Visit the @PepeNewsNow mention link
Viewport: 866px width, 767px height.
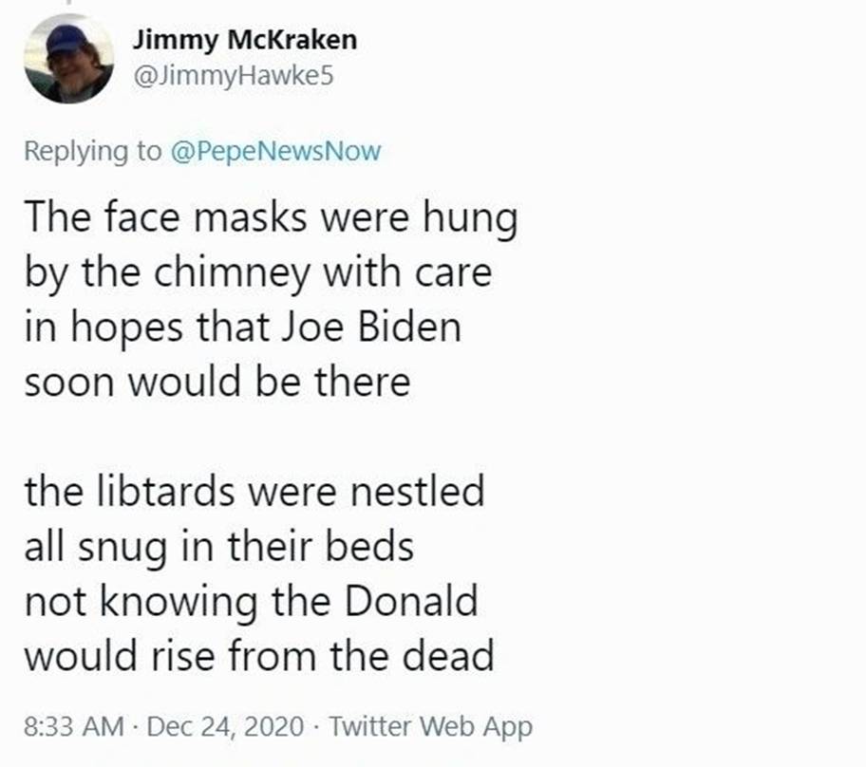tap(274, 151)
